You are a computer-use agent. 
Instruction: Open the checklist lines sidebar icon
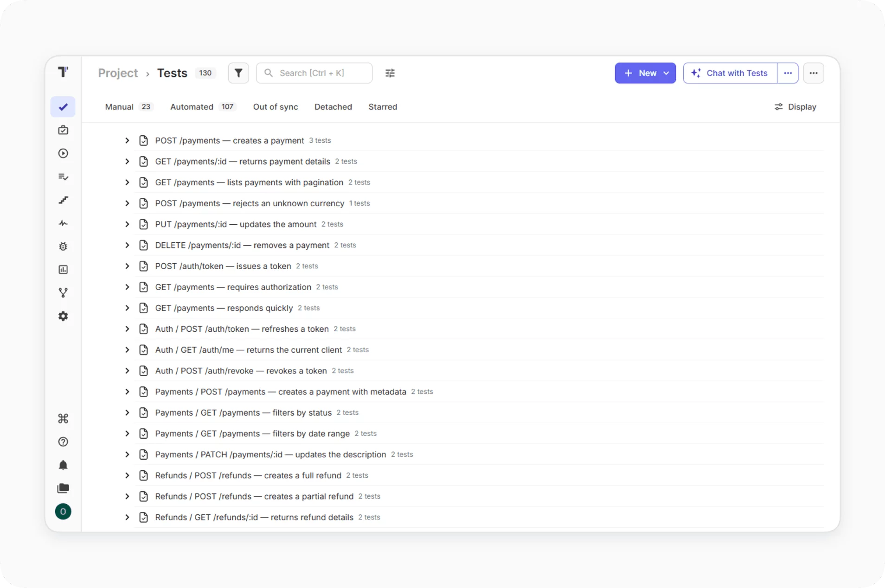click(63, 177)
